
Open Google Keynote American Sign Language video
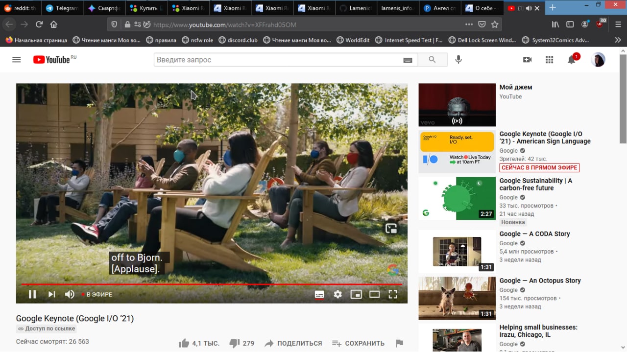pyautogui.click(x=545, y=138)
